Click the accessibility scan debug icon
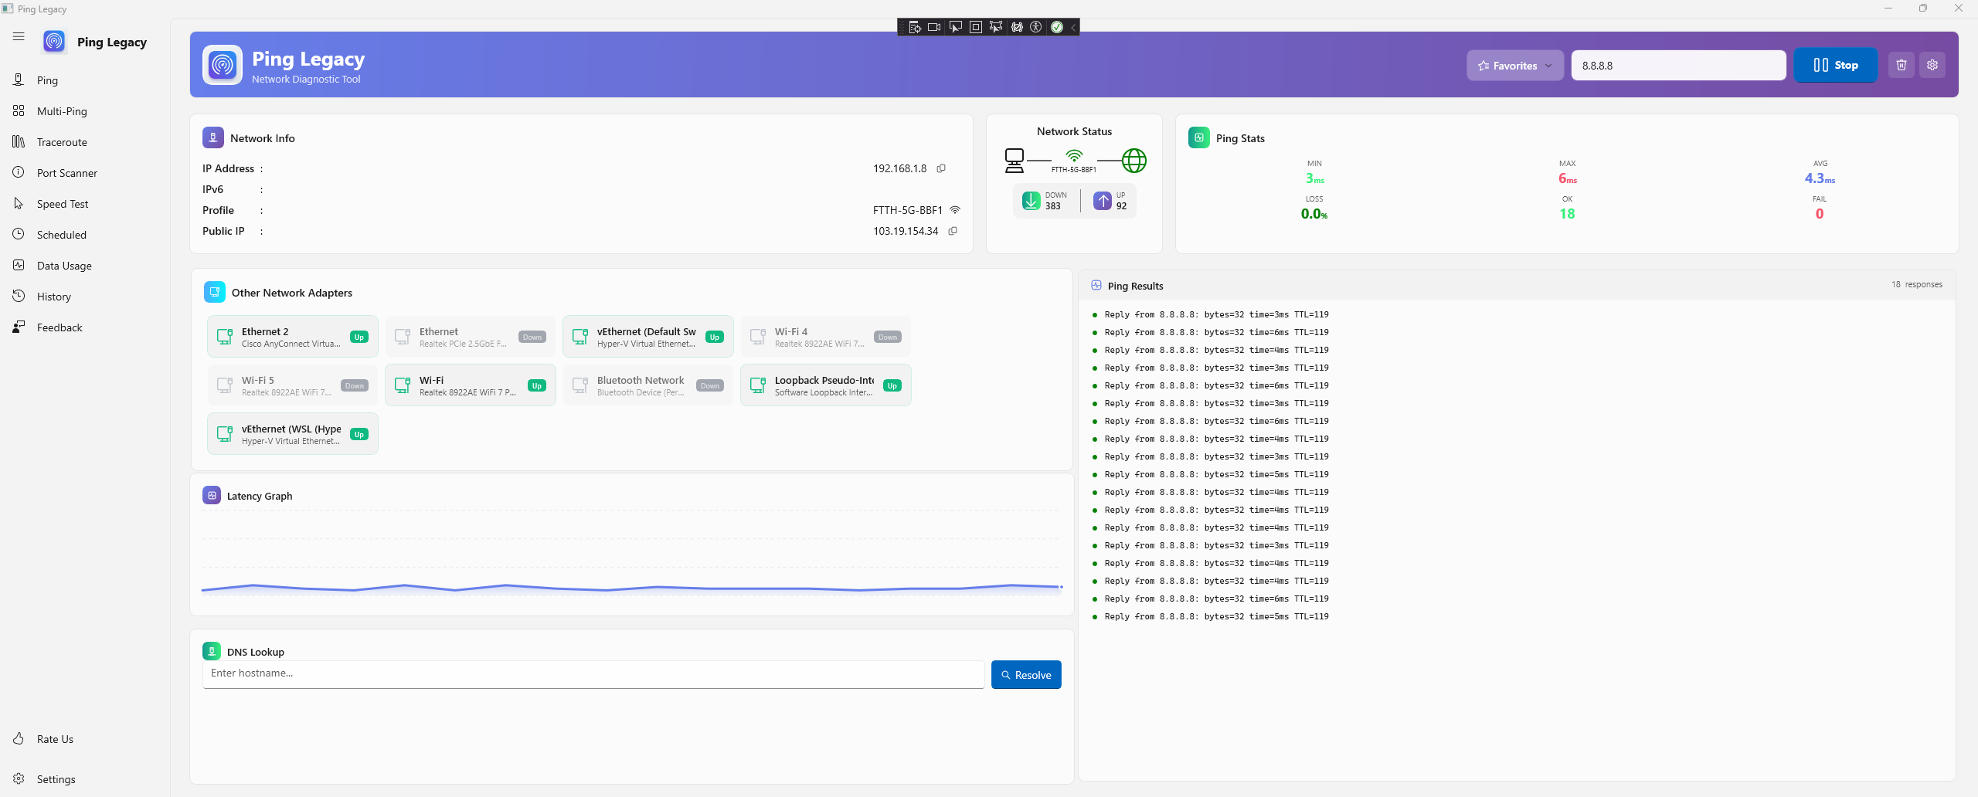 (1036, 27)
